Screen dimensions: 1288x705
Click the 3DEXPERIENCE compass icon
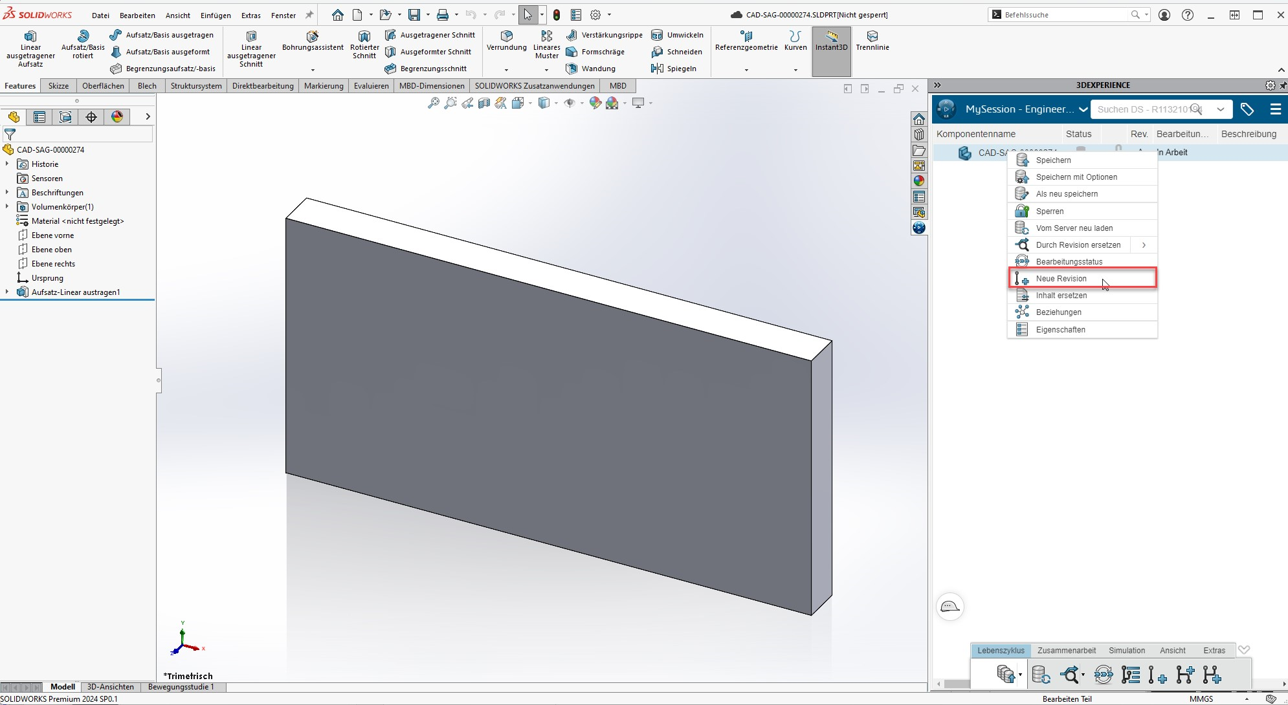tap(946, 109)
